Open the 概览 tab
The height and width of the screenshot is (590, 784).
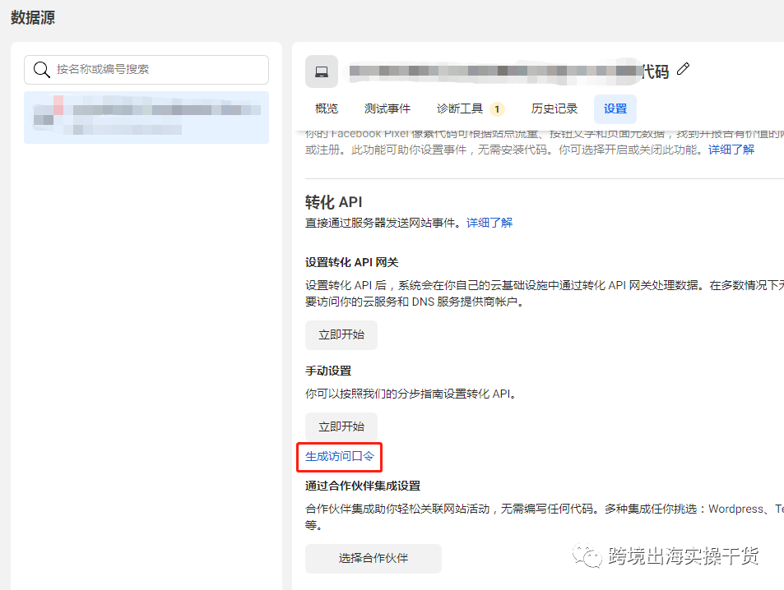[x=327, y=108]
